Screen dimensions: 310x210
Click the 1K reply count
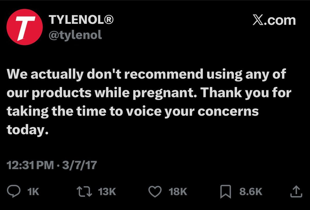tap(33, 192)
